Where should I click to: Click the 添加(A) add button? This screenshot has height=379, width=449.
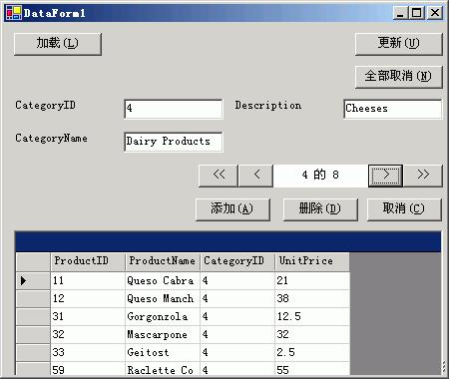(x=232, y=209)
